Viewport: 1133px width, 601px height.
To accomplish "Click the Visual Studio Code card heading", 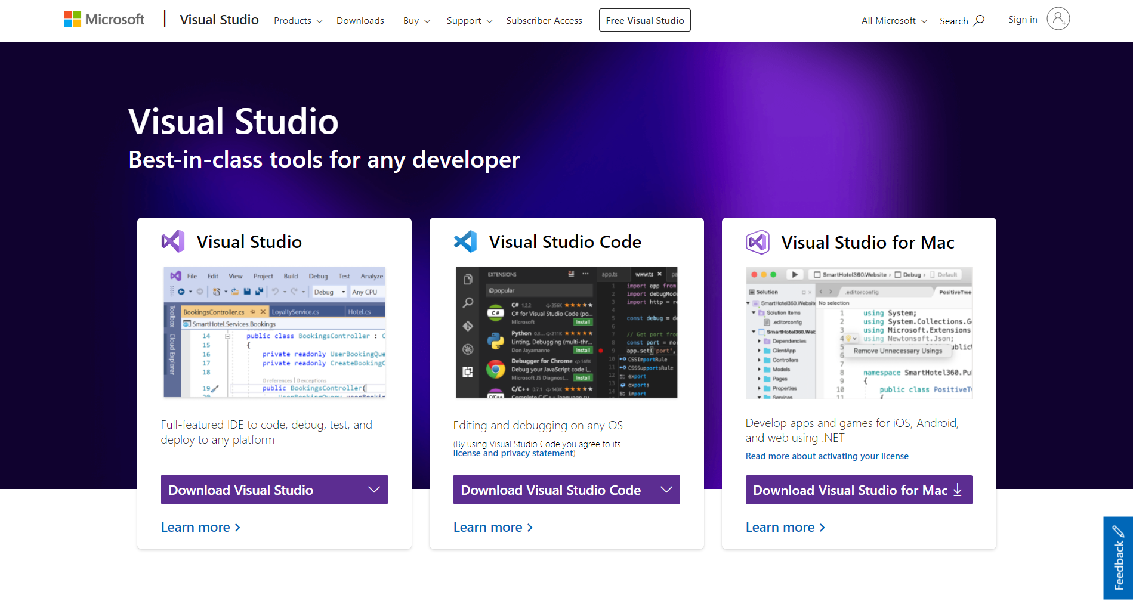I will [565, 242].
